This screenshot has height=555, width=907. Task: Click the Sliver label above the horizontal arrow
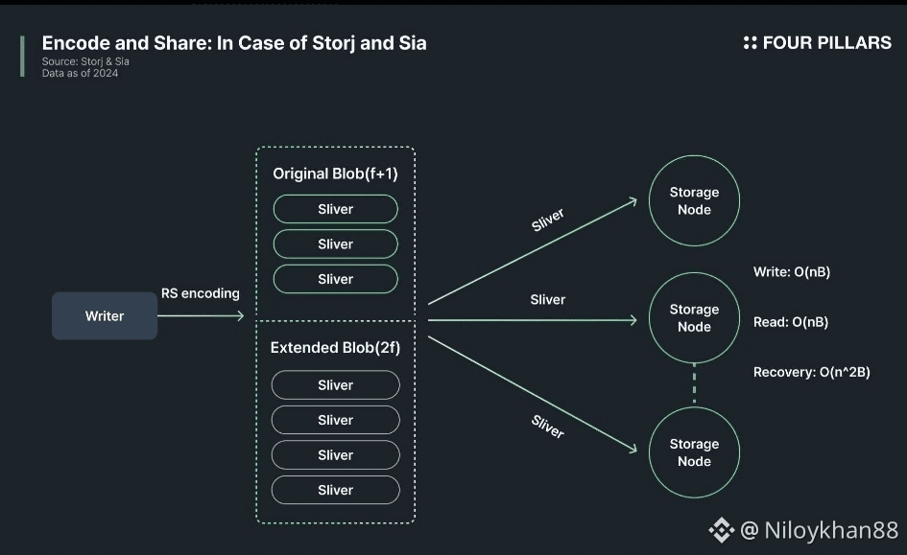[548, 300]
